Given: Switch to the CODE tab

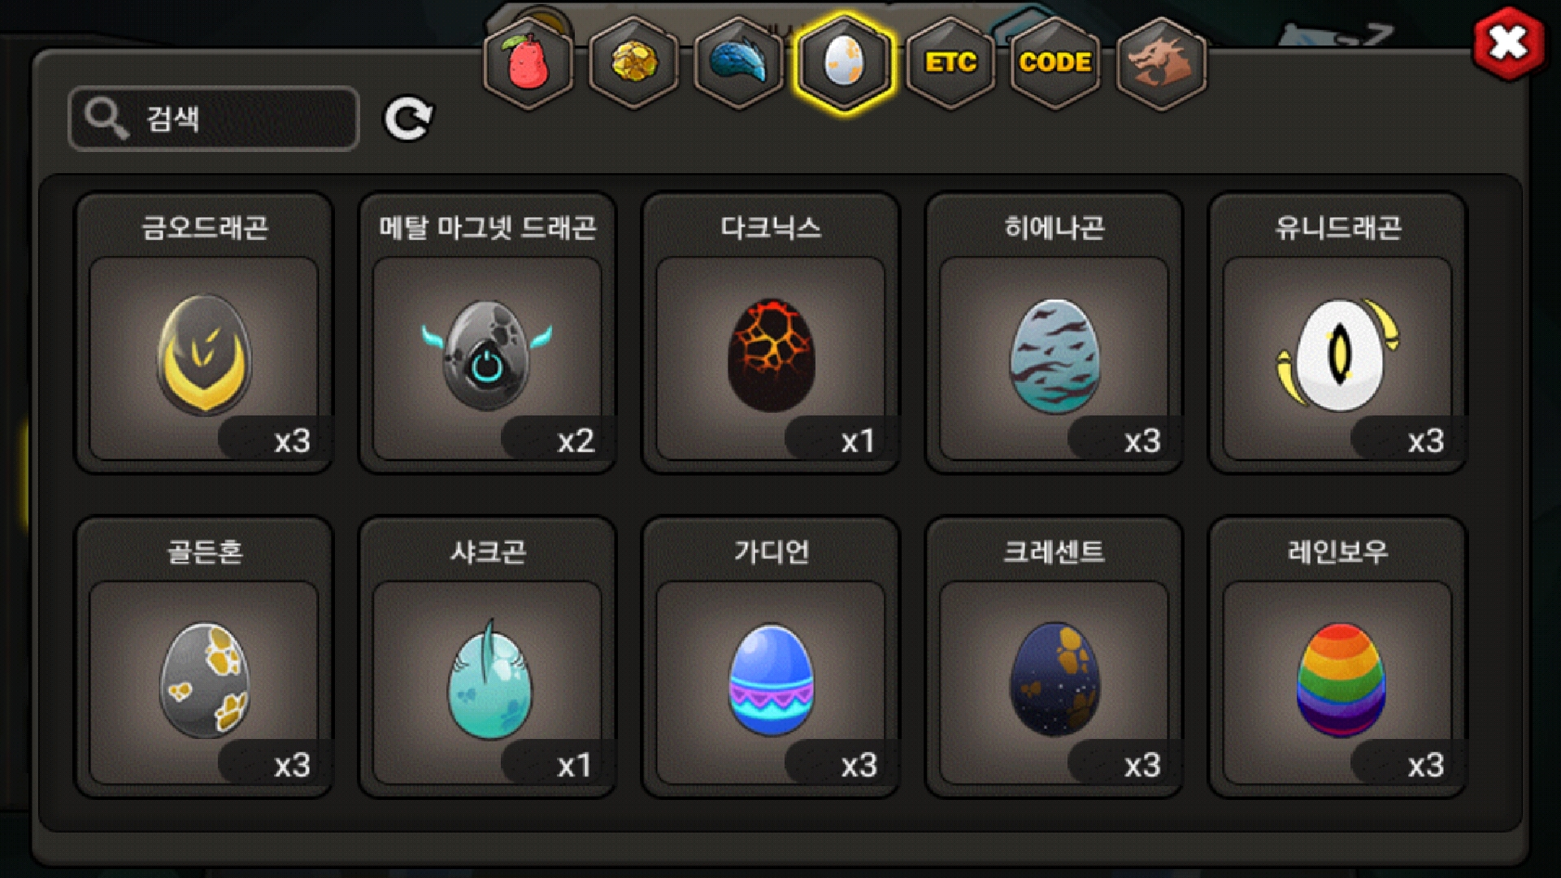Looking at the screenshot, I should click(1055, 63).
